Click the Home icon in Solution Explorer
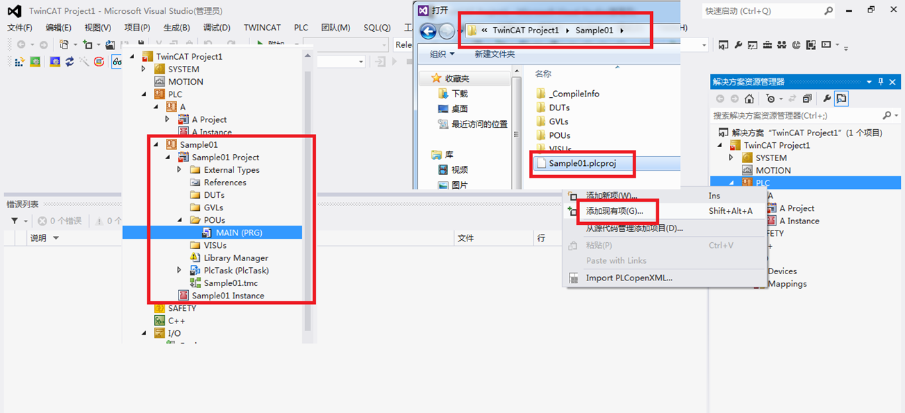The height and width of the screenshot is (413, 905). [749, 99]
